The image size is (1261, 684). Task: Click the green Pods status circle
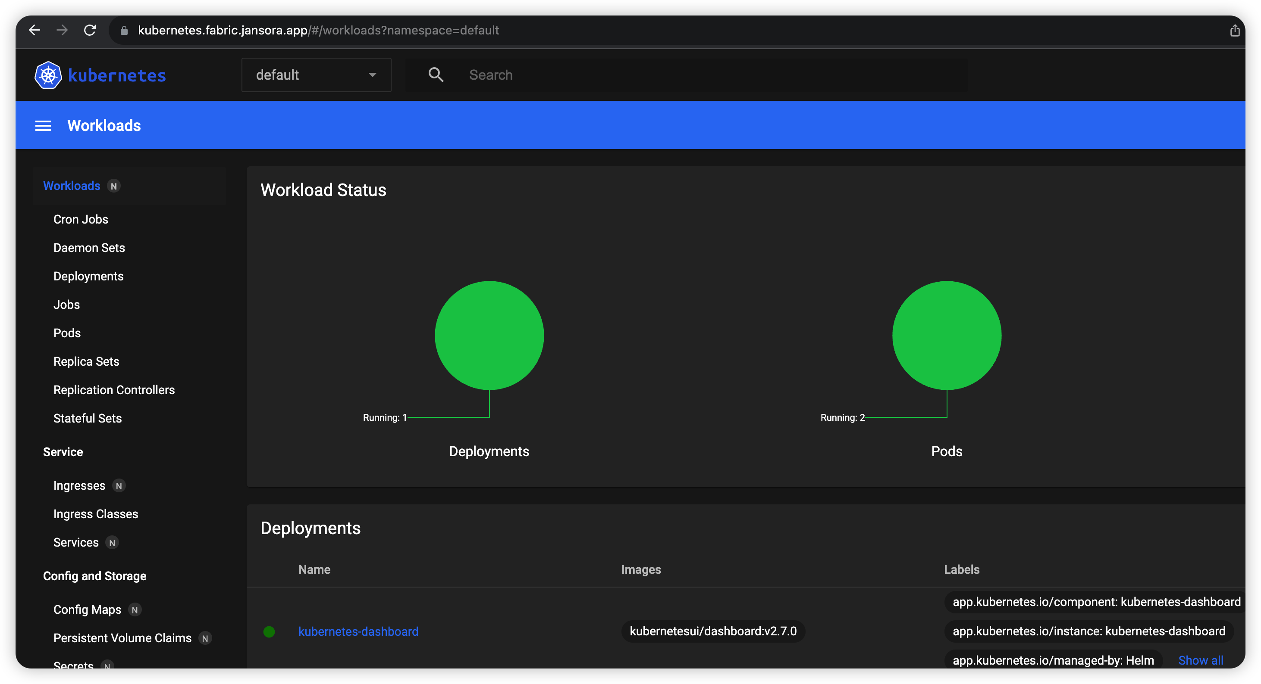[x=947, y=336]
